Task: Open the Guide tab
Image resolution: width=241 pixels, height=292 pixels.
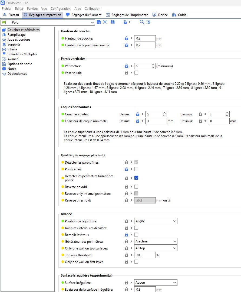Action: click(x=179, y=15)
